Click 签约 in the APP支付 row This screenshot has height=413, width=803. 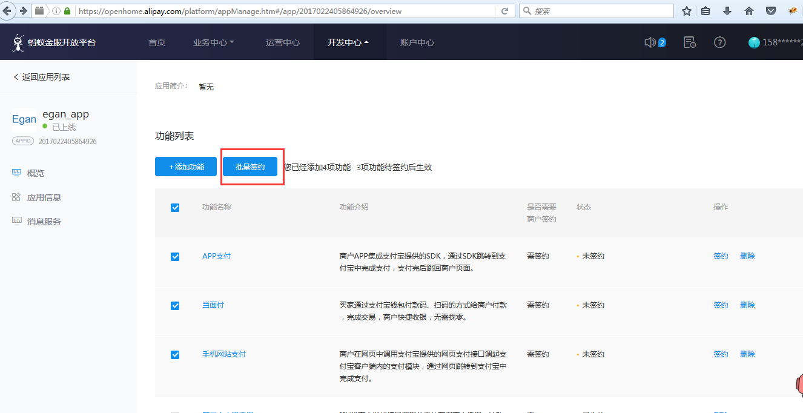721,256
